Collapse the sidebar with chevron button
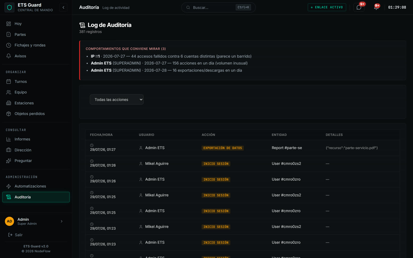This screenshot has height=258, width=413. pos(63,7)
